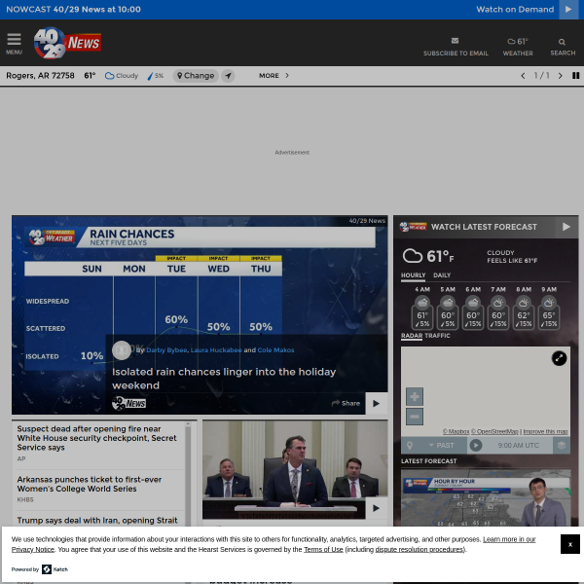Play the rain chances headline video

click(376, 403)
